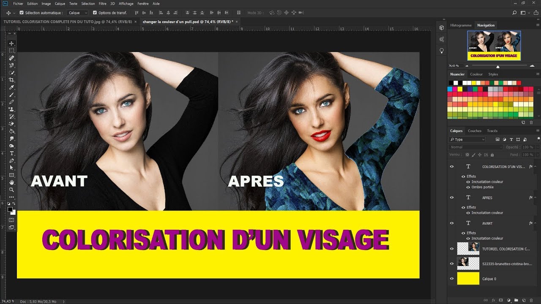The height and width of the screenshot is (304, 541).
Task: Select the Zoom tool in toolbar
Action: [11, 190]
